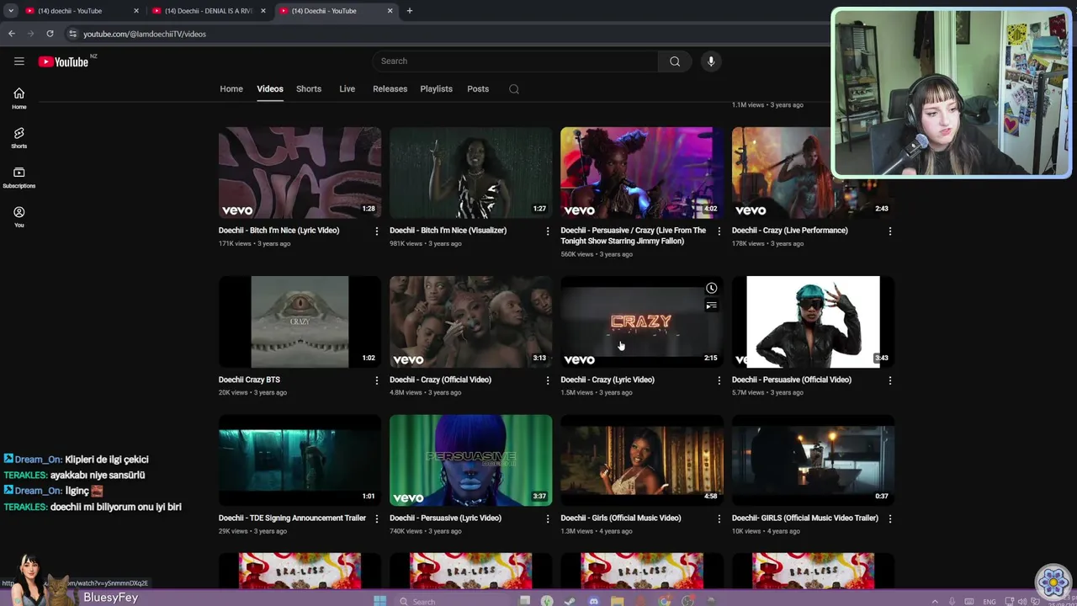Open Home in the left sidebar
The height and width of the screenshot is (606, 1077).
19,98
